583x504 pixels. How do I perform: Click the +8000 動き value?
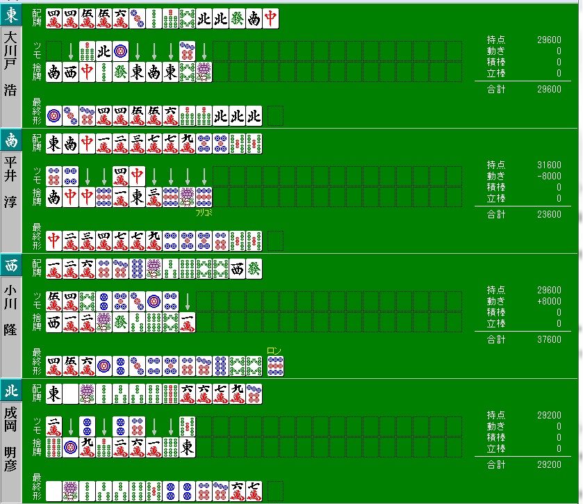(x=549, y=301)
